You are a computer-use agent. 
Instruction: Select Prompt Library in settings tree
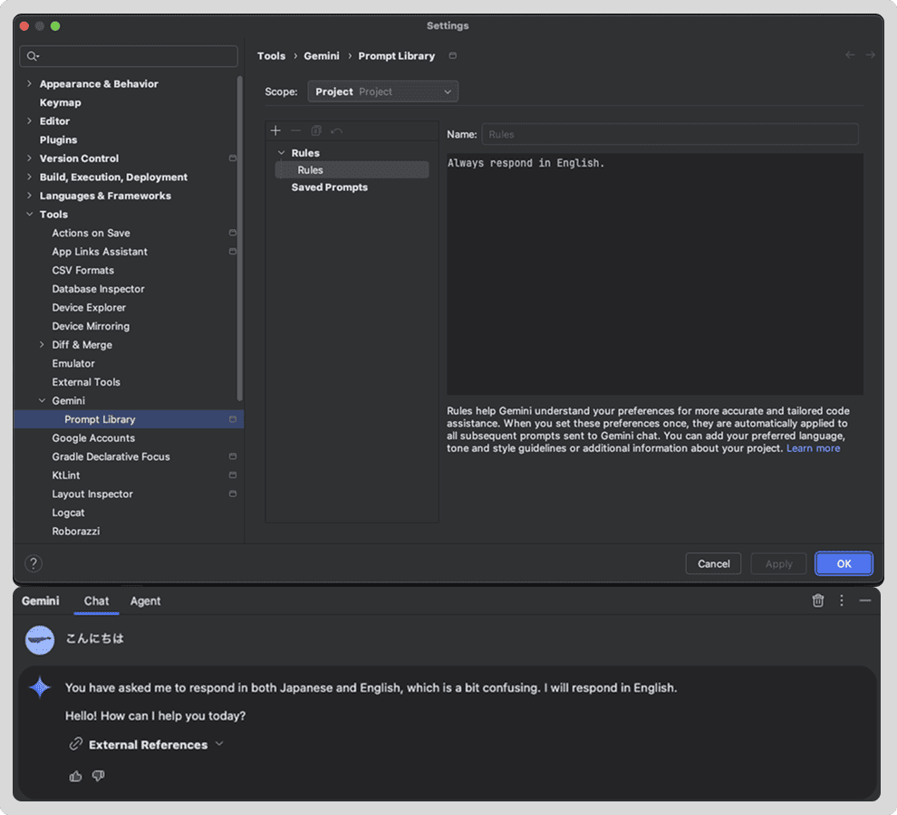pos(129,419)
